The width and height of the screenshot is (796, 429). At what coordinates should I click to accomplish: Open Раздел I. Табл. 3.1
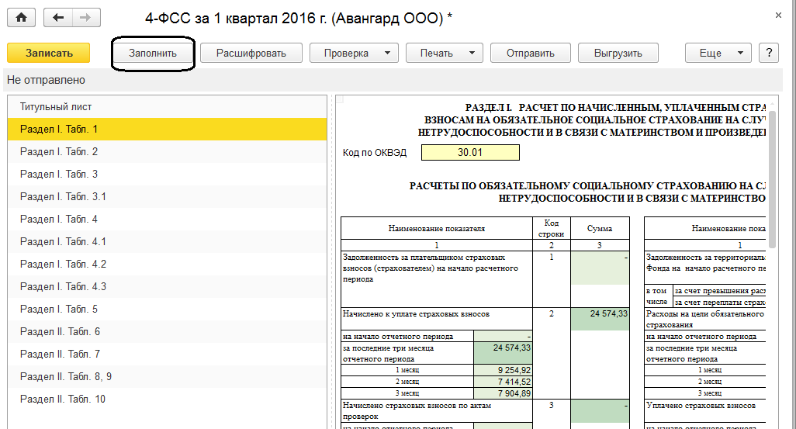[63, 196]
